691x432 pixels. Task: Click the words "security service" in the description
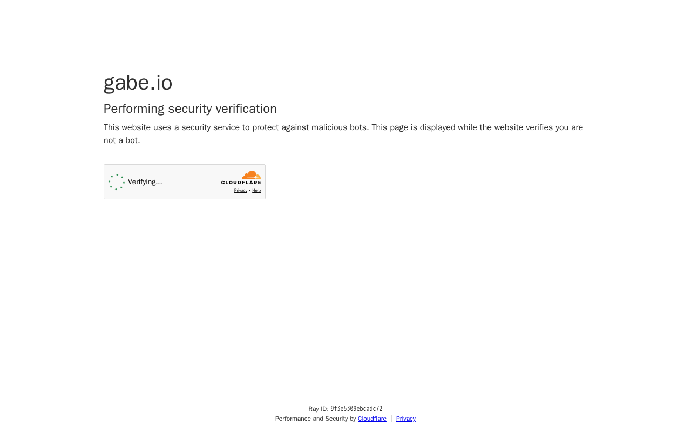pyautogui.click(x=211, y=127)
